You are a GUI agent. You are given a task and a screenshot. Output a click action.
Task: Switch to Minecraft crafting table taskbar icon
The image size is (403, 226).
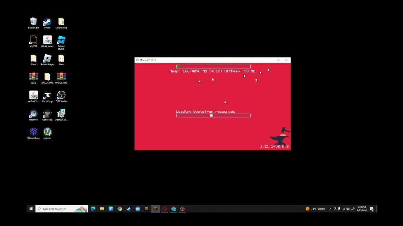pos(156,209)
